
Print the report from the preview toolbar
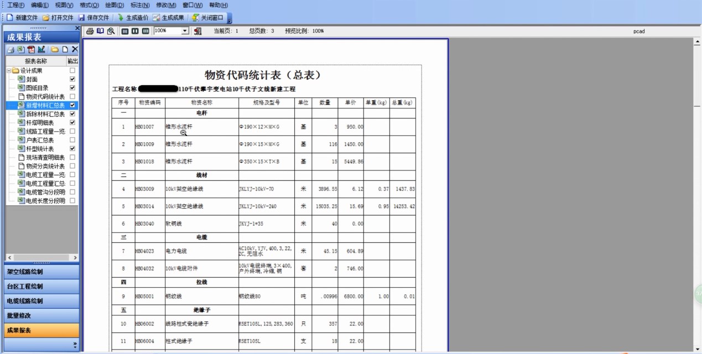[x=90, y=31]
